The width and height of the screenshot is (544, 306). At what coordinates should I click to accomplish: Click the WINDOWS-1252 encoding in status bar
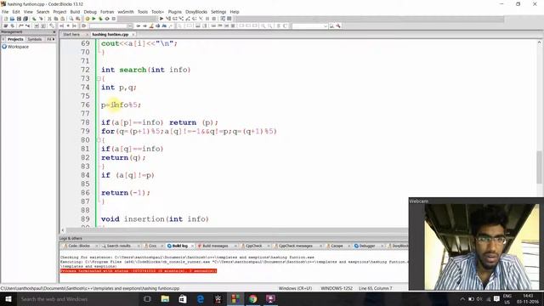[x=337, y=288]
